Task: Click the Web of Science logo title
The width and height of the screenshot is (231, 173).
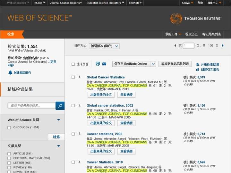Action: coord(40,18)
